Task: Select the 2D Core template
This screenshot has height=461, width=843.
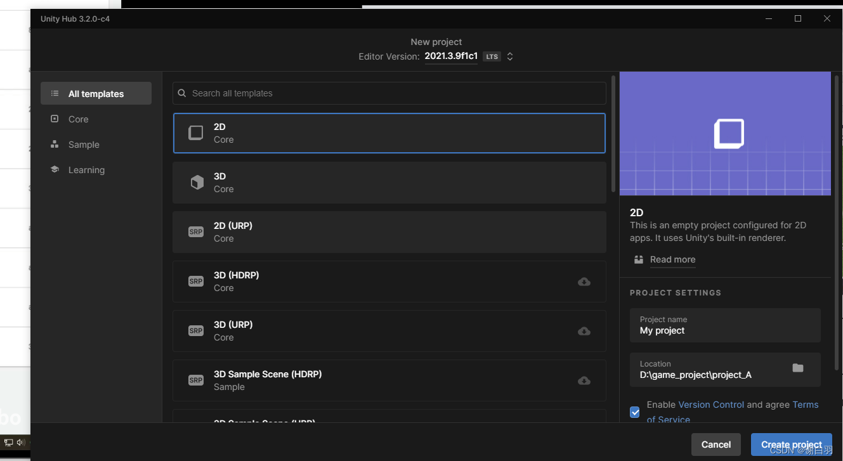Action: (389, 133)
